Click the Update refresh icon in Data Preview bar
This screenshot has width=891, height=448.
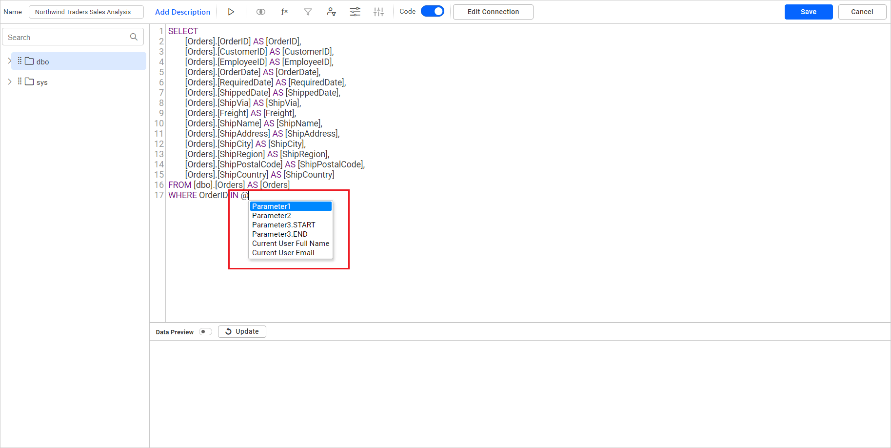(x=229, y=331)
